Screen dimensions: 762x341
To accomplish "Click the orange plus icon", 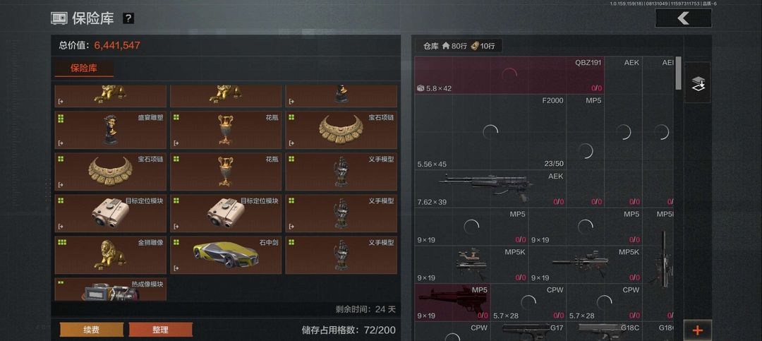I will [x=697, y=330].
